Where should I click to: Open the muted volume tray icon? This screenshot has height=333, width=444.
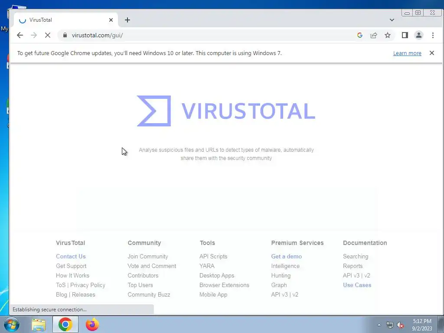(x=400, y=325)
